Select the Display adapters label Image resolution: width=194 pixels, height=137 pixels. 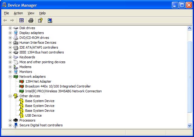[x=32, y=33]
